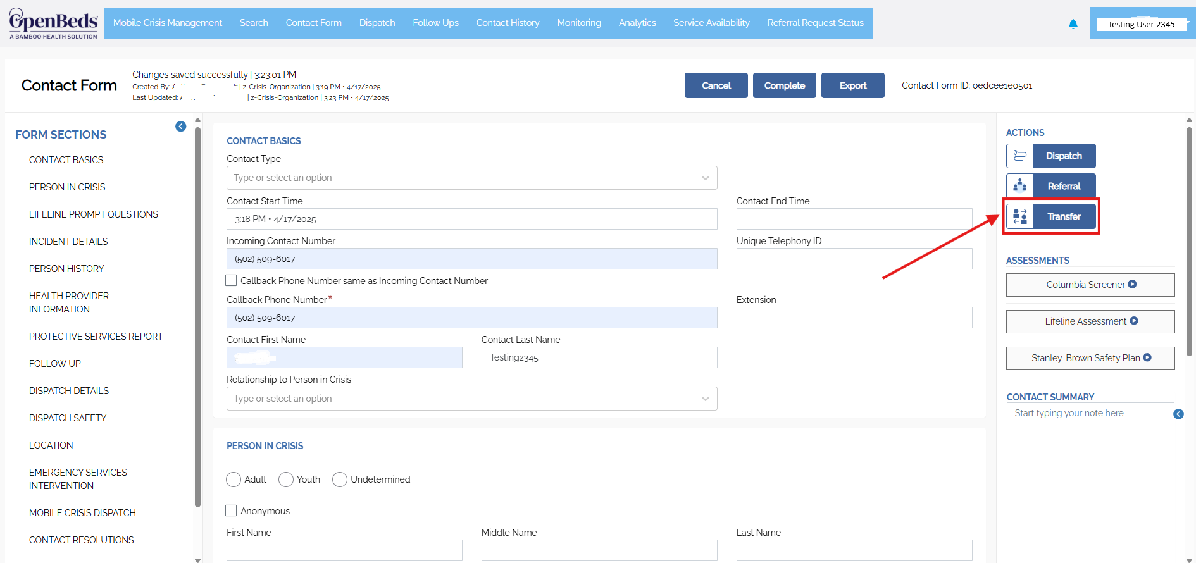Click the OpenBeds logo
The width and height of the screenshot is (1196, 563).
point(54,23)
